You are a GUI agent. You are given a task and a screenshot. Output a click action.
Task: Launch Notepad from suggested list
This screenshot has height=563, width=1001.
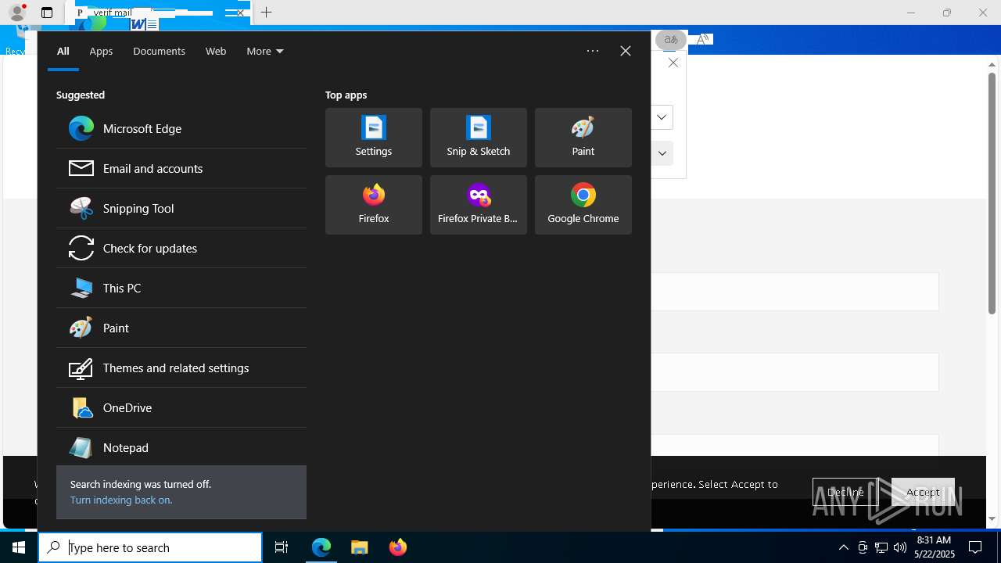click(x=181, y=447)
